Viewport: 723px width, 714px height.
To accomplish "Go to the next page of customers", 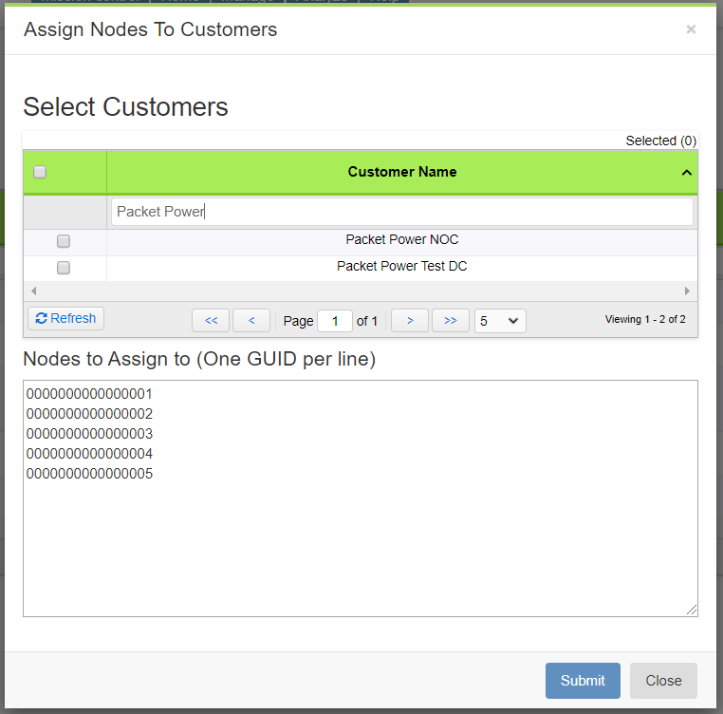I will [x=410, y=321].
